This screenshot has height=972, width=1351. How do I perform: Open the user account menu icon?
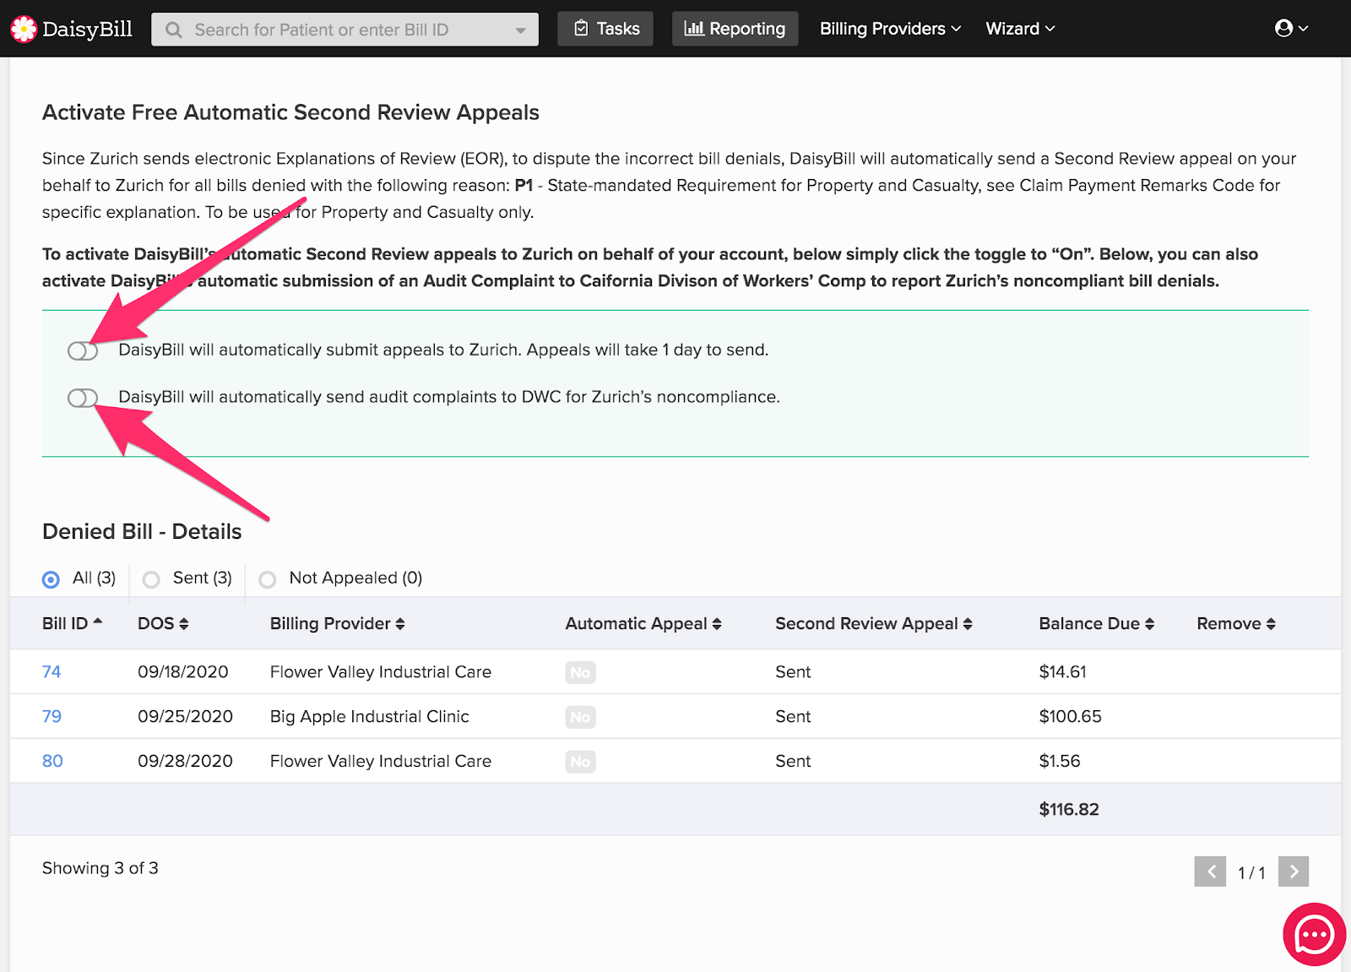(1291, 29)
